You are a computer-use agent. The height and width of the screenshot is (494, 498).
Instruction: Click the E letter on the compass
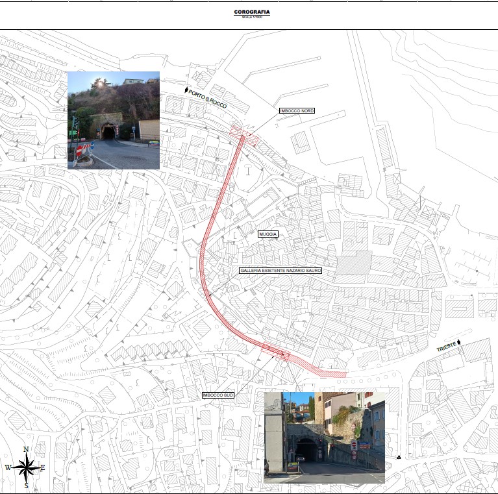[x=43, y=467]
